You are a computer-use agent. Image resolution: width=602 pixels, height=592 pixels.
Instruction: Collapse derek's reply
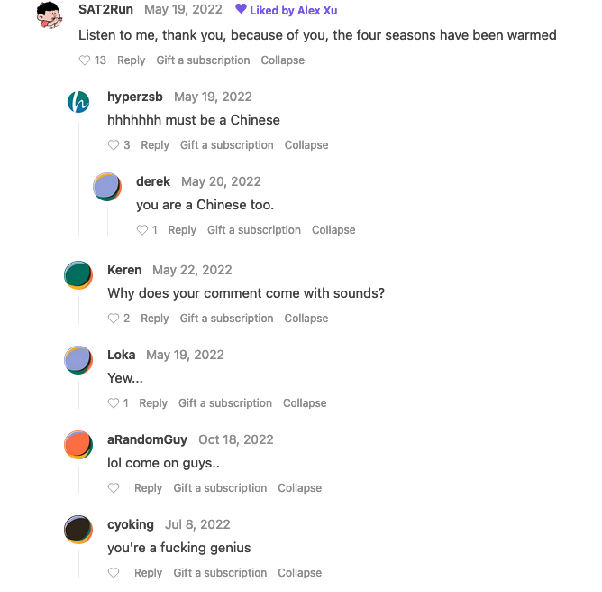[333, 230]
